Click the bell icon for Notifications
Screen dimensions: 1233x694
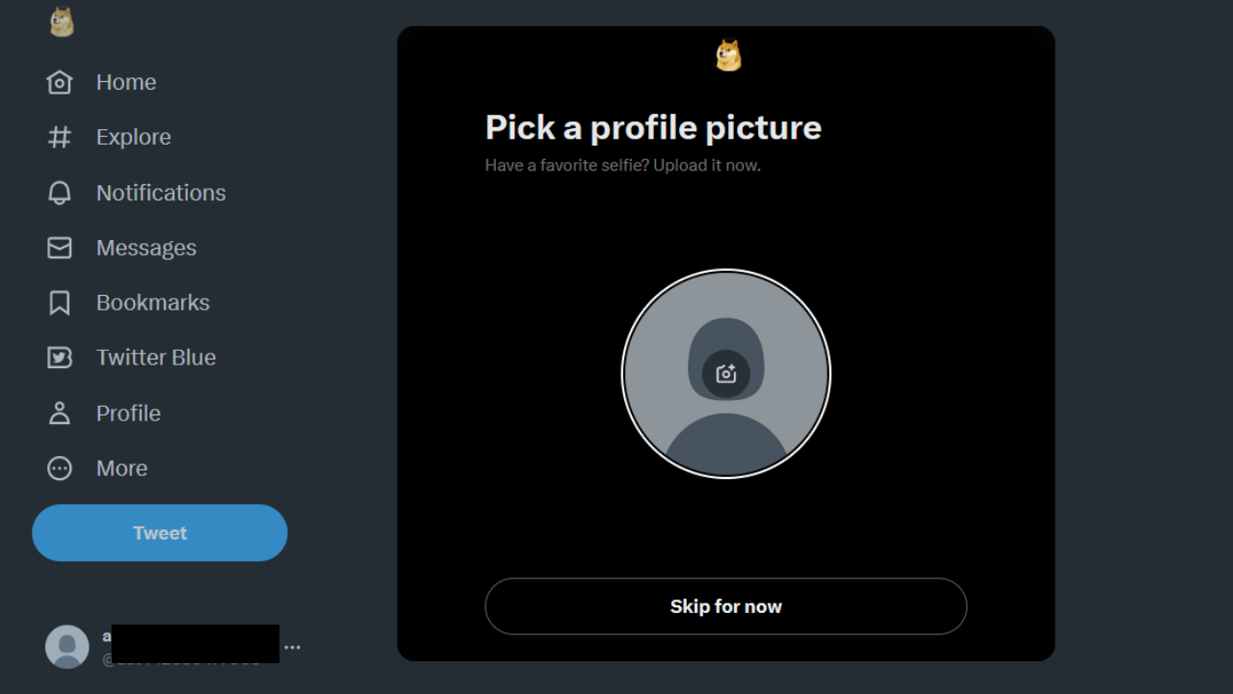coord(60,193)
